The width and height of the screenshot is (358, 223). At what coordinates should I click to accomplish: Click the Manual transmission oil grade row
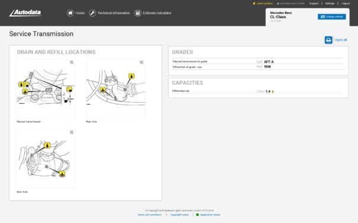tap(258, 61)
